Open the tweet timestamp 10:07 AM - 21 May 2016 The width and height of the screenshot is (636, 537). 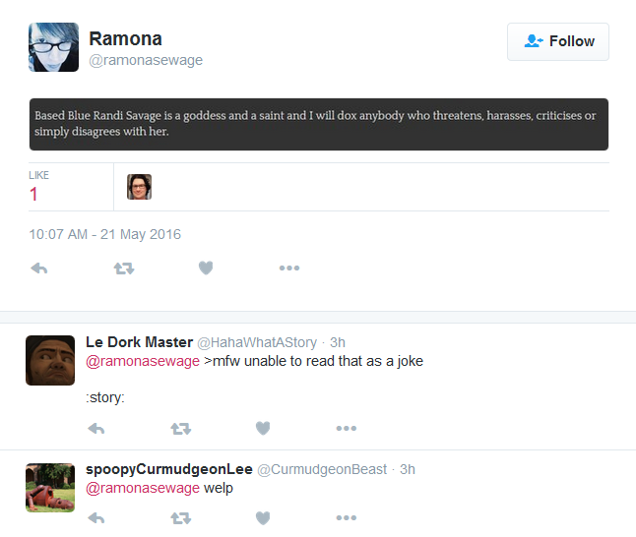click(x=105, y=234)
